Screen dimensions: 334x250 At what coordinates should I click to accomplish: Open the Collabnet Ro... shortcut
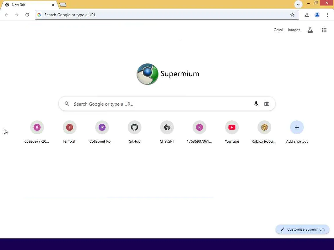tap(102, 132)
